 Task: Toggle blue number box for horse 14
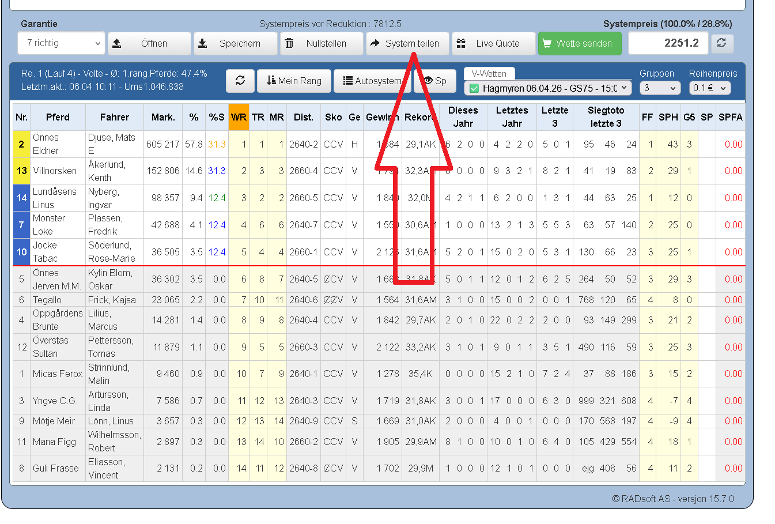(x=21, y=198)
